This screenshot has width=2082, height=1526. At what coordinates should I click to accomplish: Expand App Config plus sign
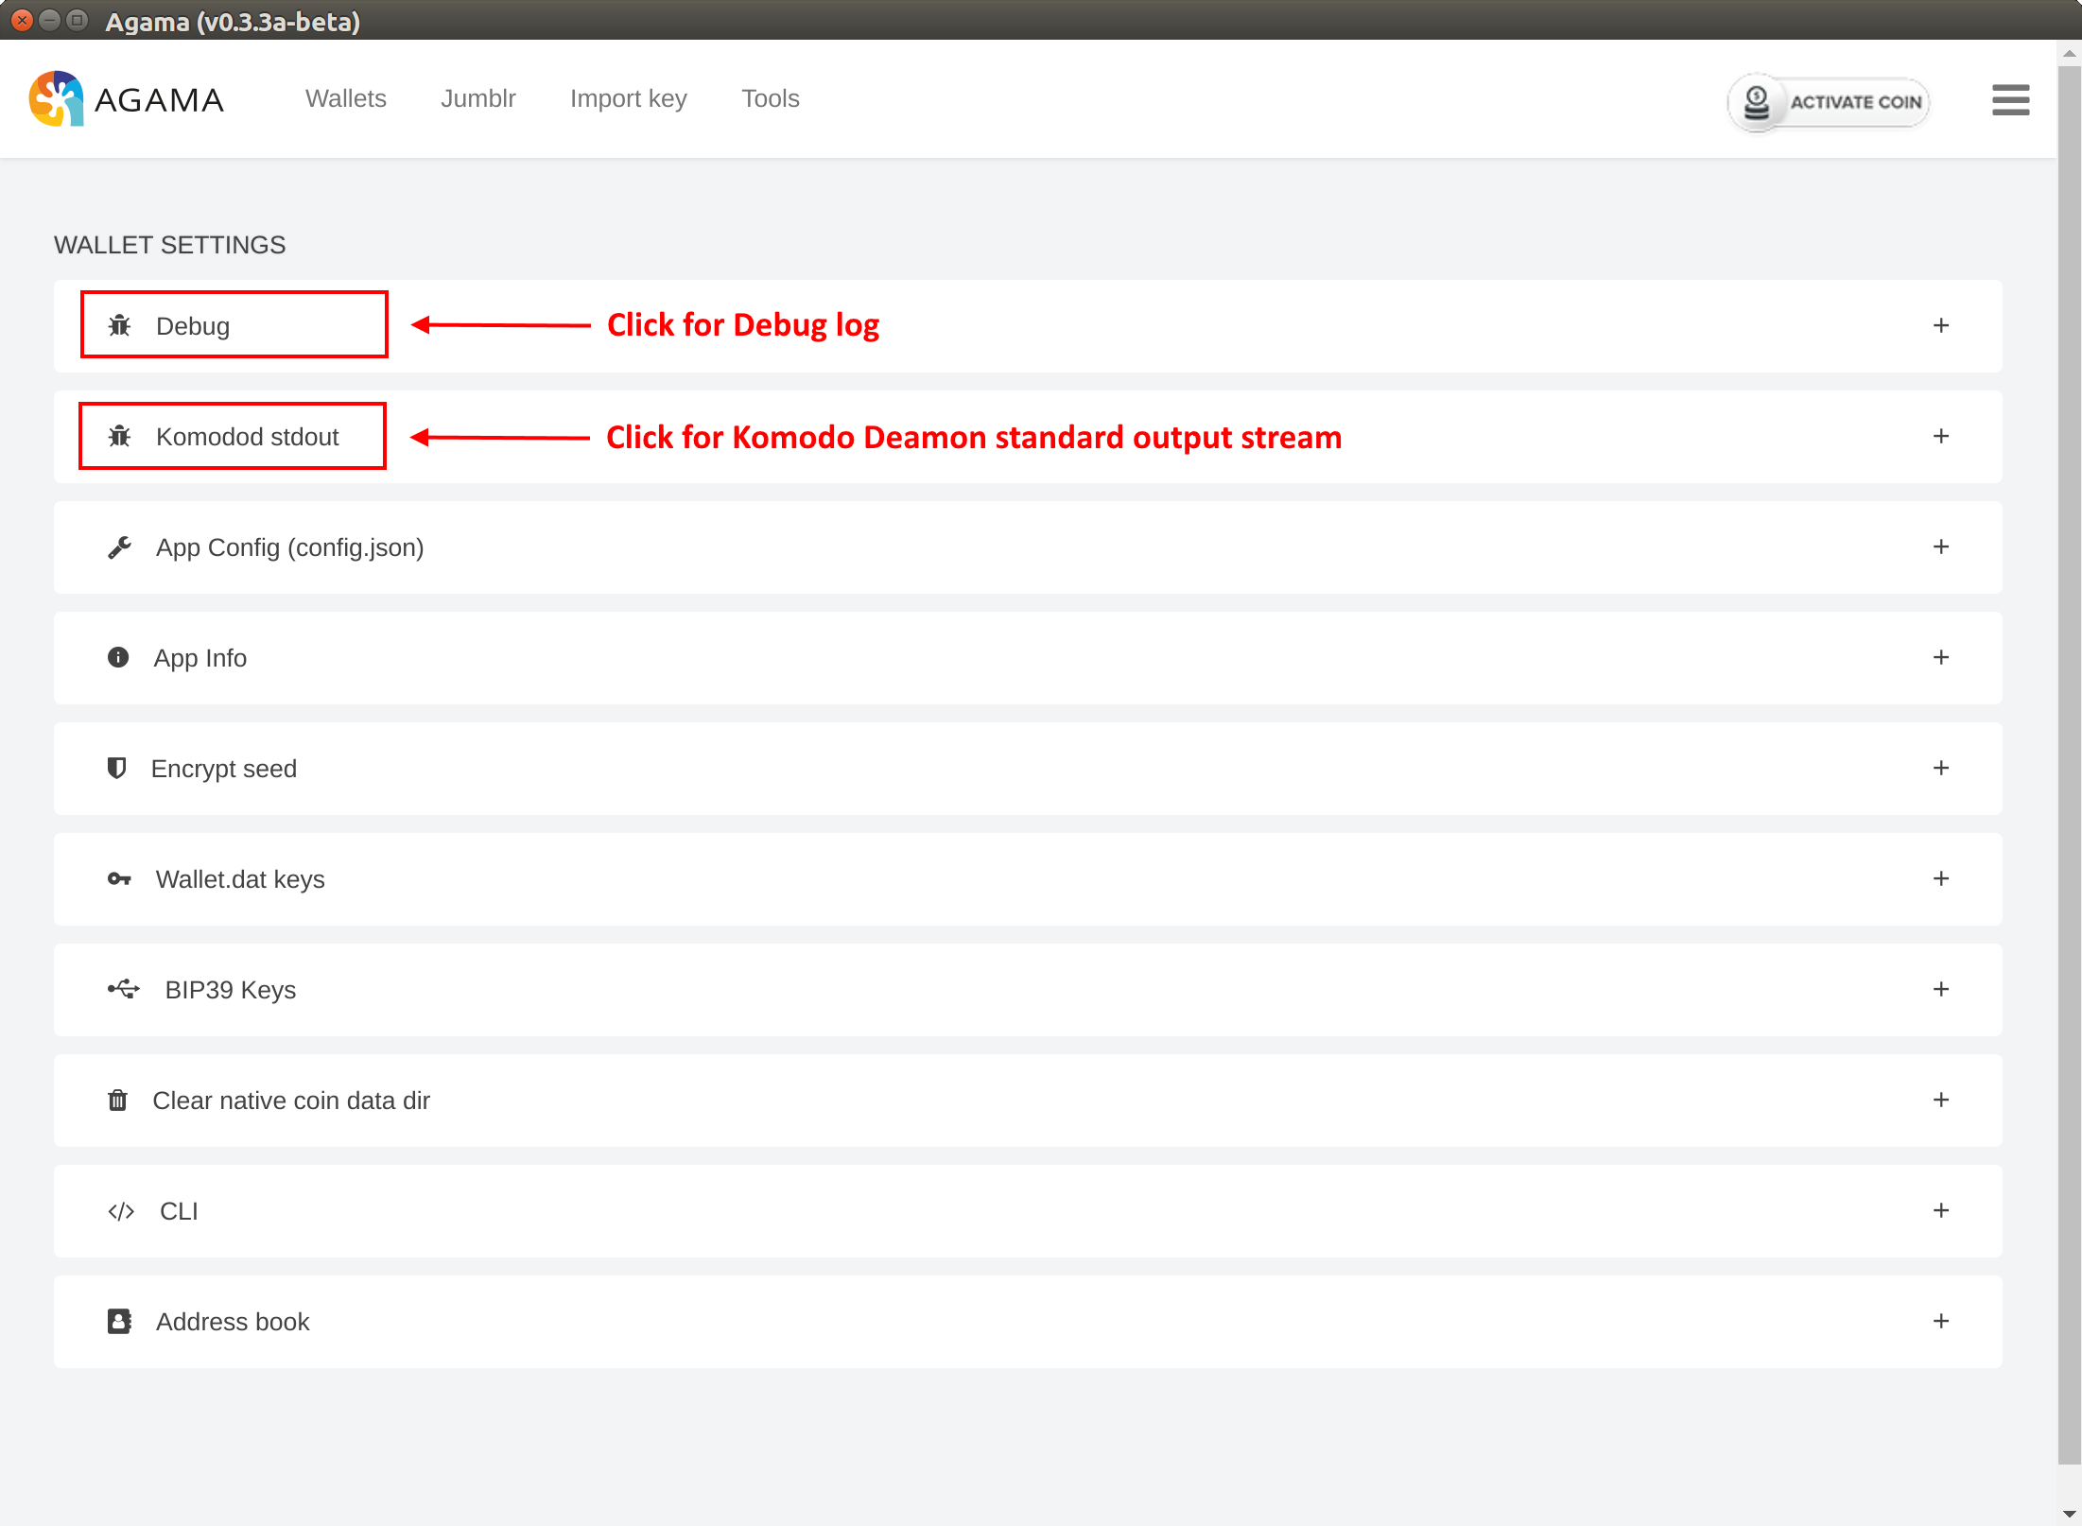point(1941,546)
